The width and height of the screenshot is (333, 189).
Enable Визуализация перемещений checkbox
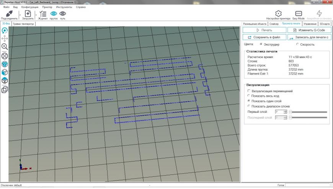pyautogui.click(x=249, y=91)
